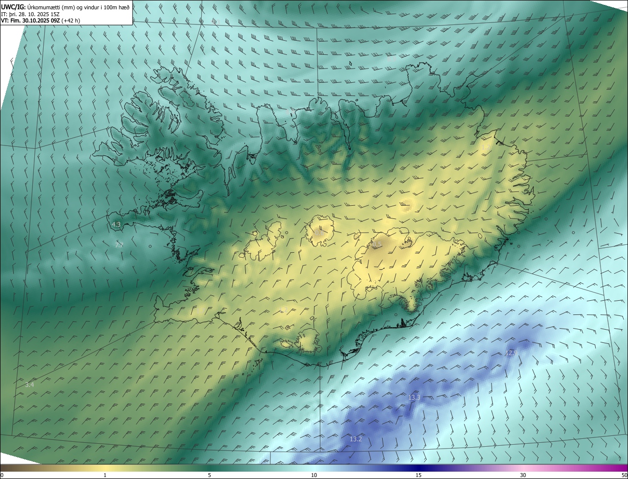The width and height of the screenshot is (628, 479).
Task: Select the 0.6 value on the central glacier
Action: pos(319,233)
